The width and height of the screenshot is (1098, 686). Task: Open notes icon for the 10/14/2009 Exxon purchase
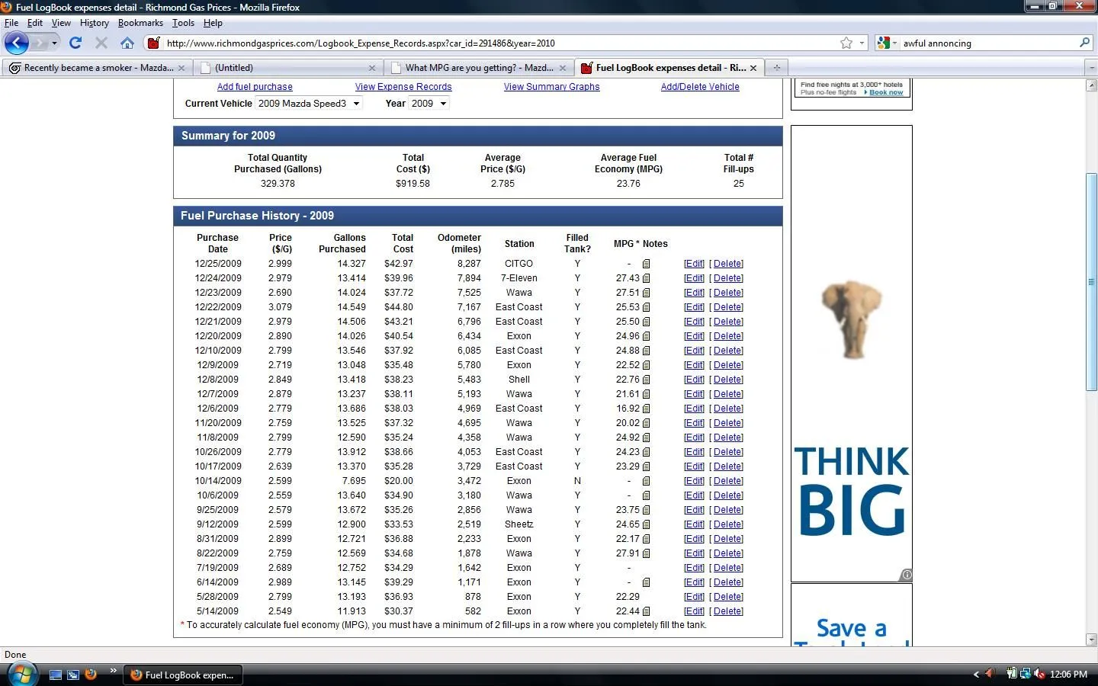[x=646, y=482]
